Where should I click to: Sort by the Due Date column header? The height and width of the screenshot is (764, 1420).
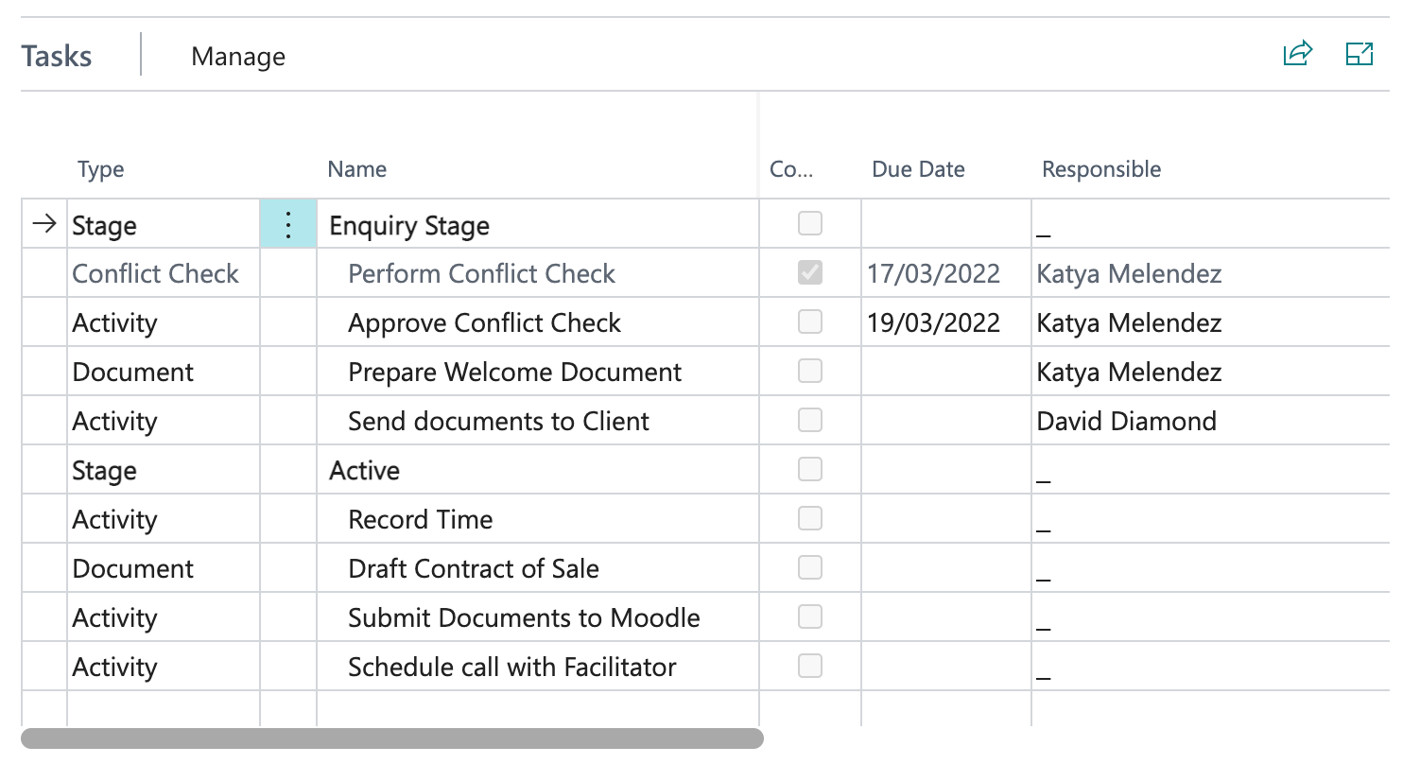click(x=918, y=169)
